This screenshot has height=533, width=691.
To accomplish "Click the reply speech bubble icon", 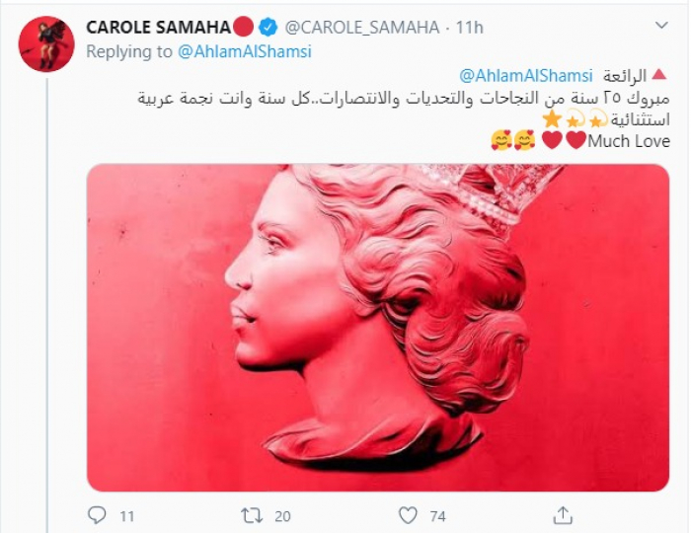I will click(x=97, y=514).
